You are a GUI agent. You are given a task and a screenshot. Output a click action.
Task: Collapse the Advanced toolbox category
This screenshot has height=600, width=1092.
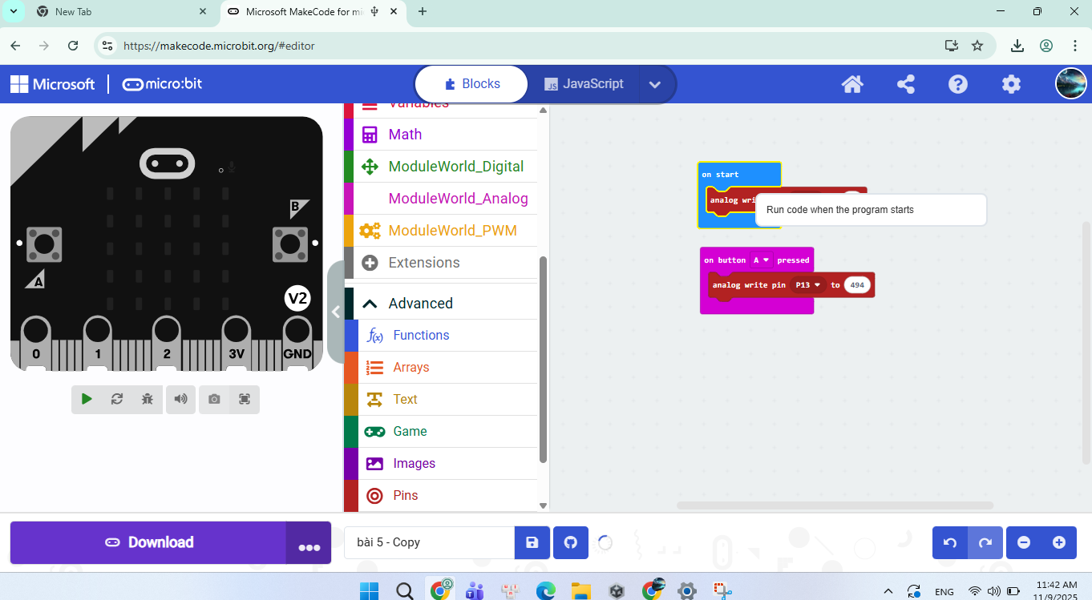(x=420, y=304)
